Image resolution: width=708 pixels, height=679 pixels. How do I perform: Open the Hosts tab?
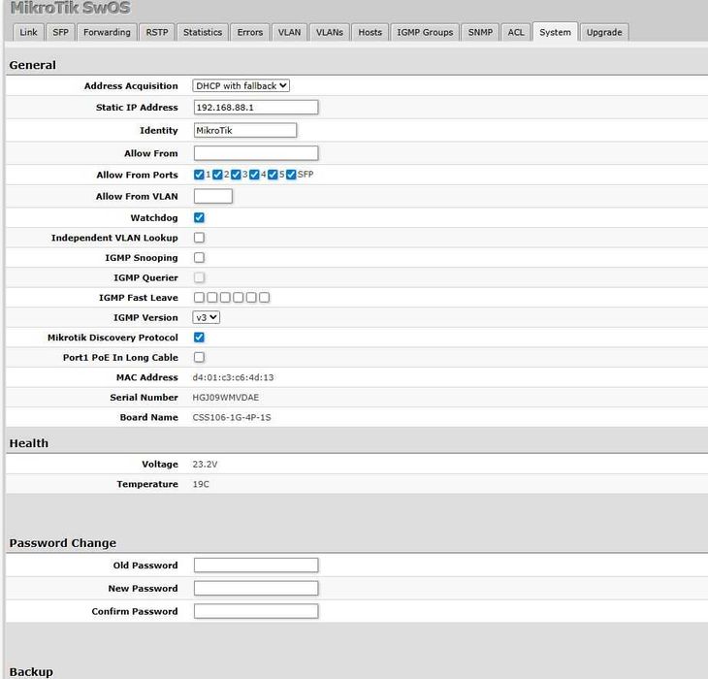tap(370, 33)
